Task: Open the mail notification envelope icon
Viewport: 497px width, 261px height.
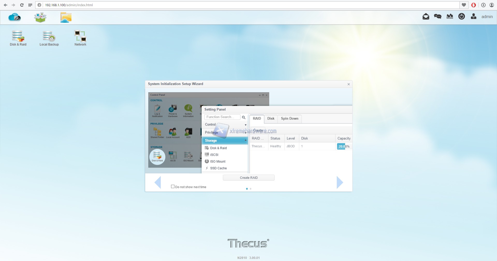Action: tap(426, 17)
